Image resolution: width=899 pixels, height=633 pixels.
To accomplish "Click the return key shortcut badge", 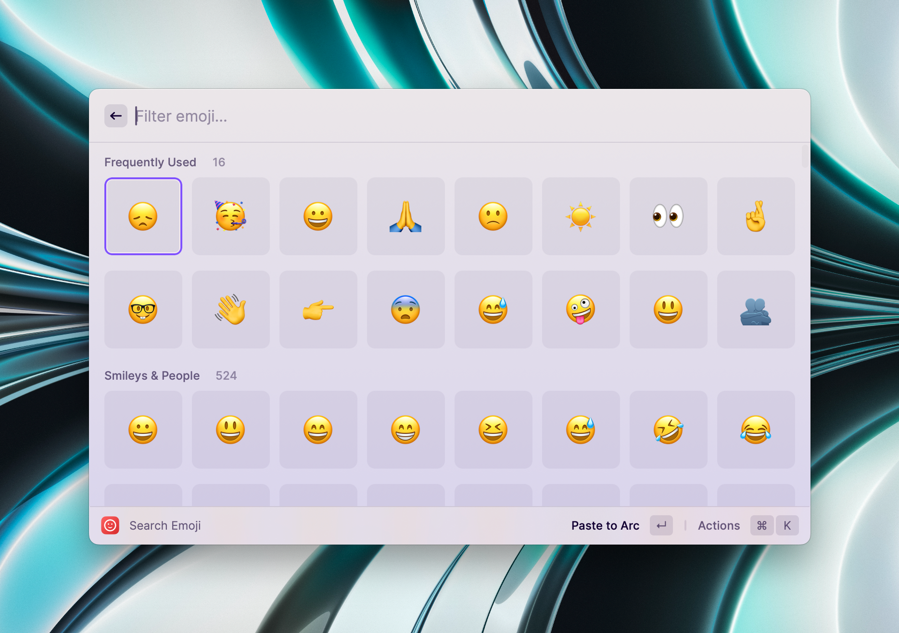I will click(661, 525).
